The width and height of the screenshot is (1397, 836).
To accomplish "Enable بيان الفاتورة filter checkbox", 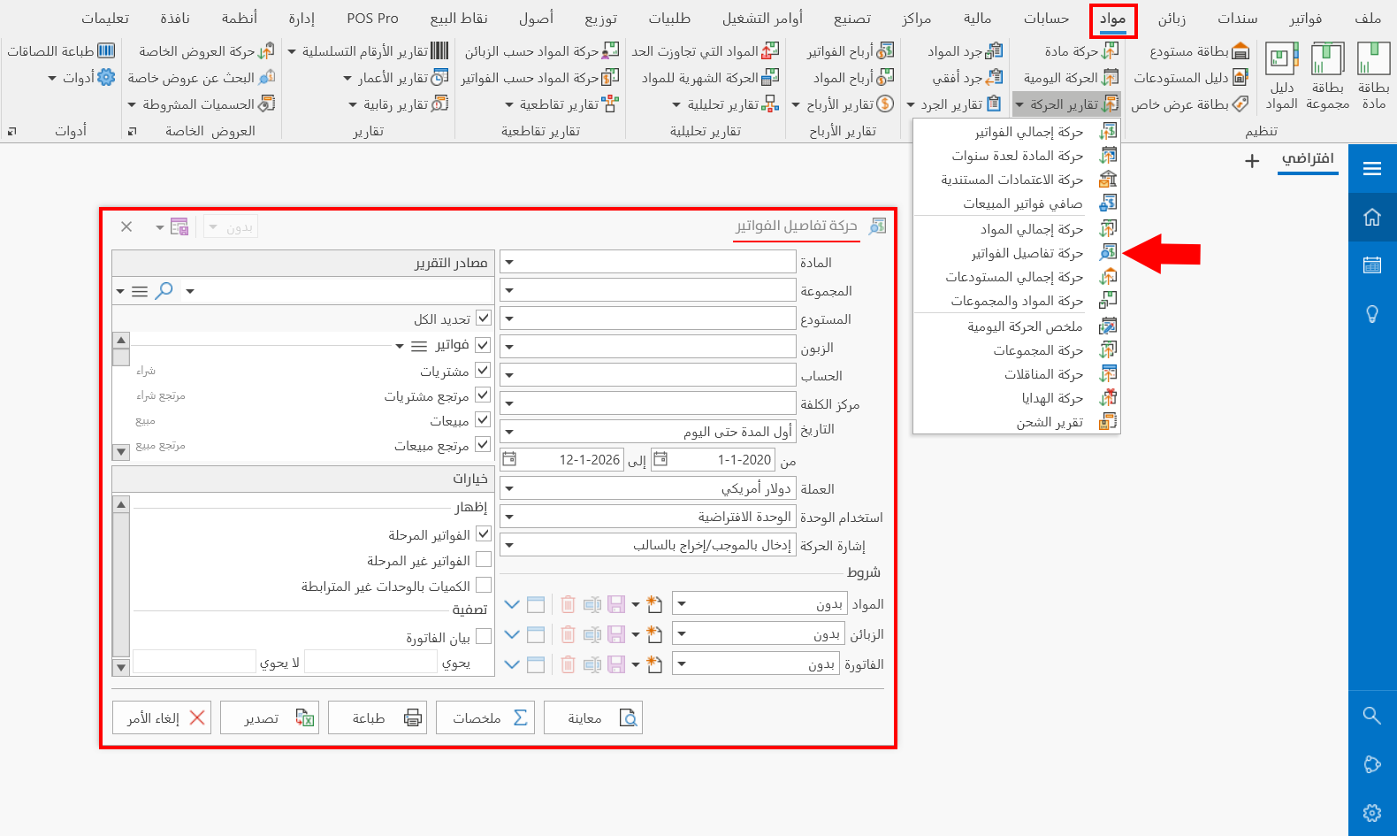I will (x=483, y=636).
